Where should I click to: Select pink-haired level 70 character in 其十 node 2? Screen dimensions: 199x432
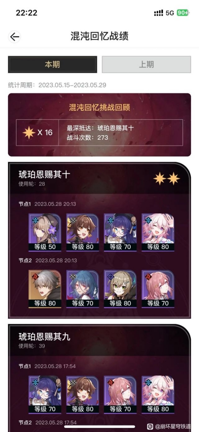(158, 289)
